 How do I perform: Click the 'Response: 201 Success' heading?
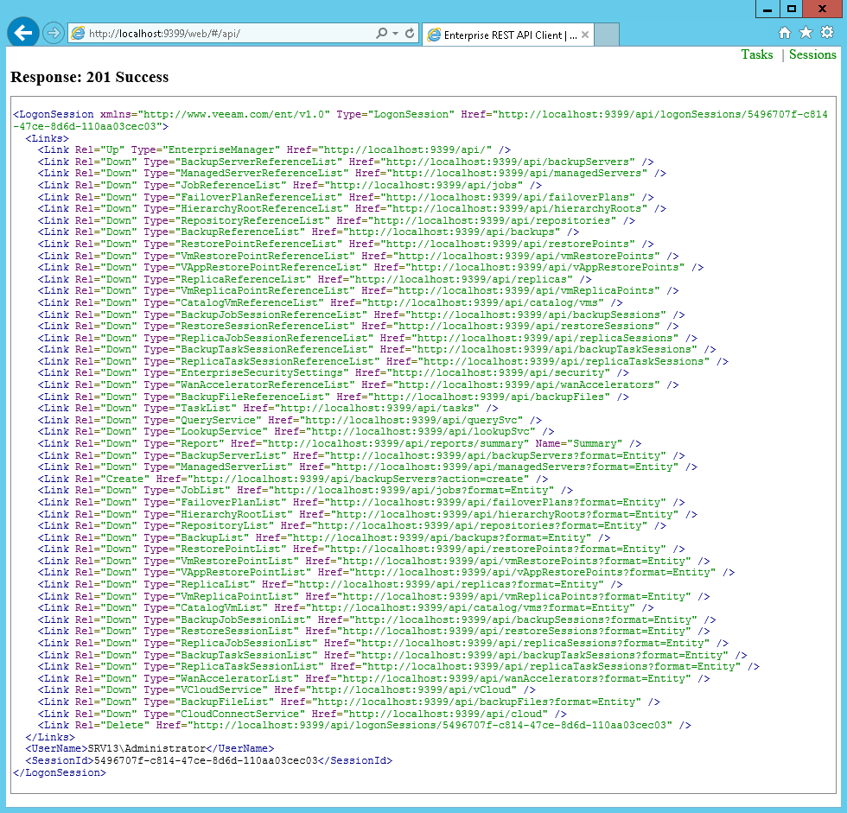click(x=90, y=77)
